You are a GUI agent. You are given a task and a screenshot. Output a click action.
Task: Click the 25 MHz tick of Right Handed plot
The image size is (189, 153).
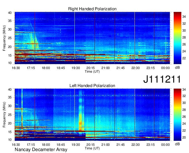click(10, 38)
